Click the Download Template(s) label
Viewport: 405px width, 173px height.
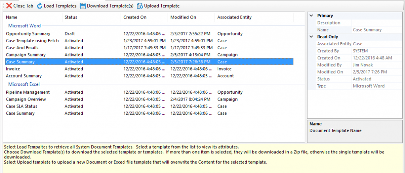[x=110, y=6]
